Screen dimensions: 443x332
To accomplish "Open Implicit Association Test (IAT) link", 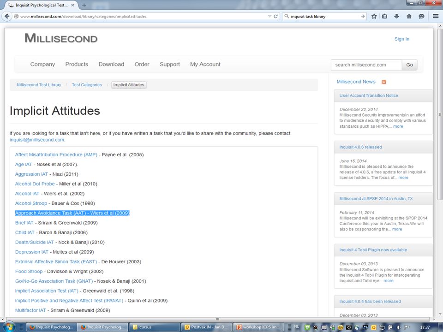I will click(47, 291).
